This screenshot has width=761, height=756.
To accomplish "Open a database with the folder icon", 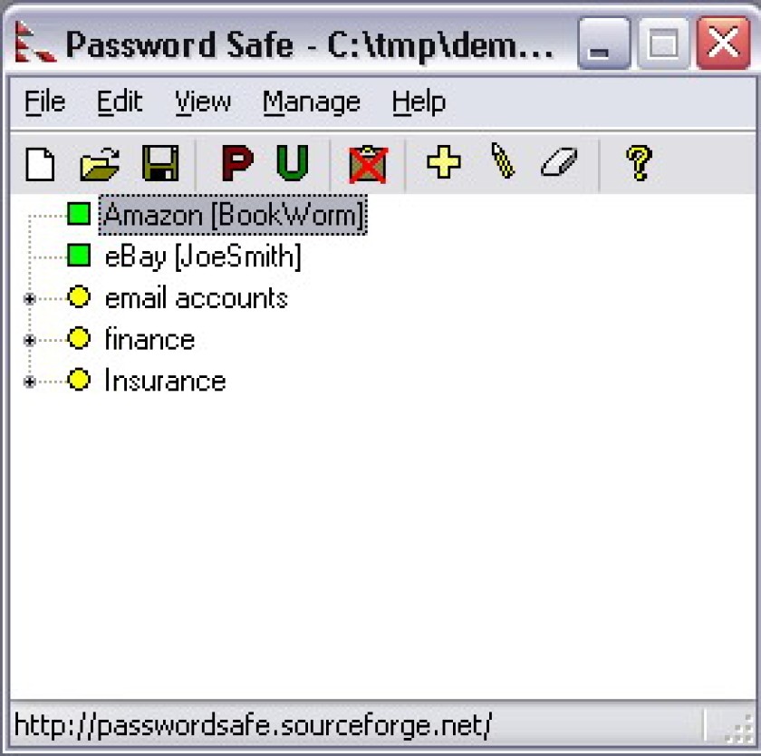I will [100, 165].
